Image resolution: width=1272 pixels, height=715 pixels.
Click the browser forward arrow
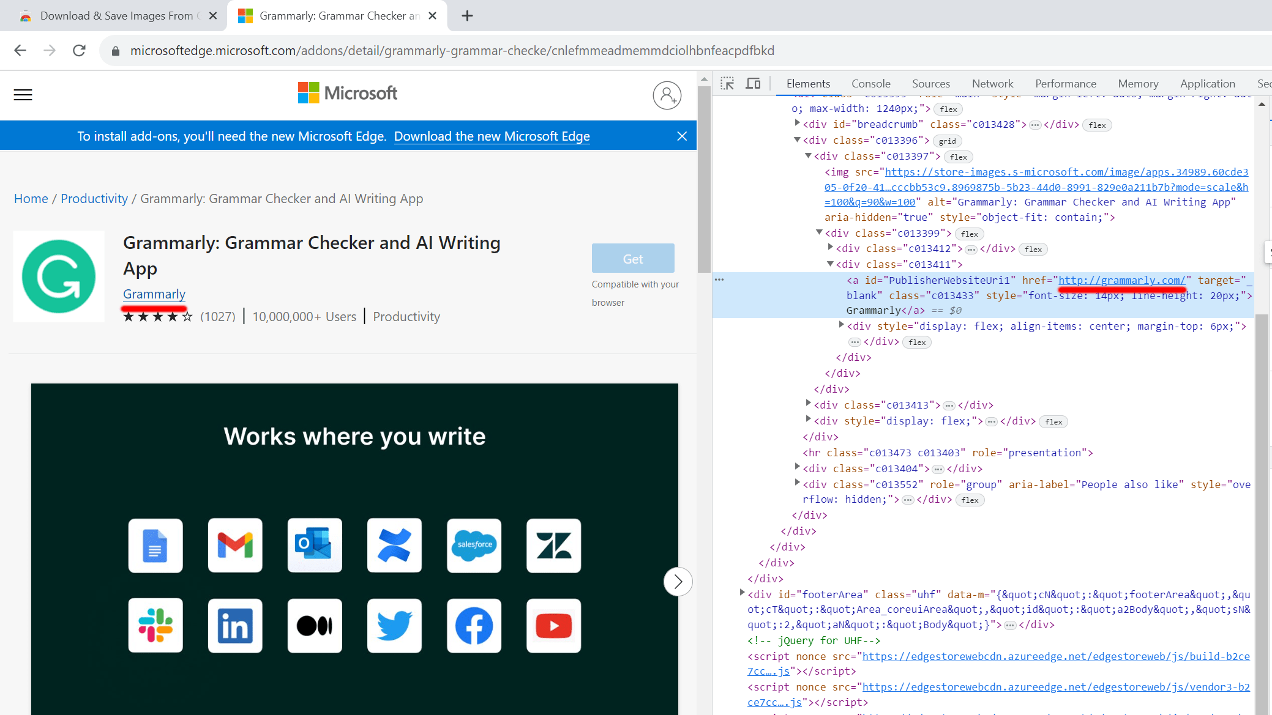50,50
